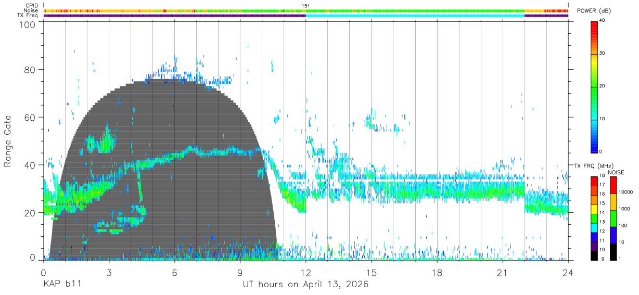
Task: Click the "14" label on TX FRQ legend
Action: 603,212
